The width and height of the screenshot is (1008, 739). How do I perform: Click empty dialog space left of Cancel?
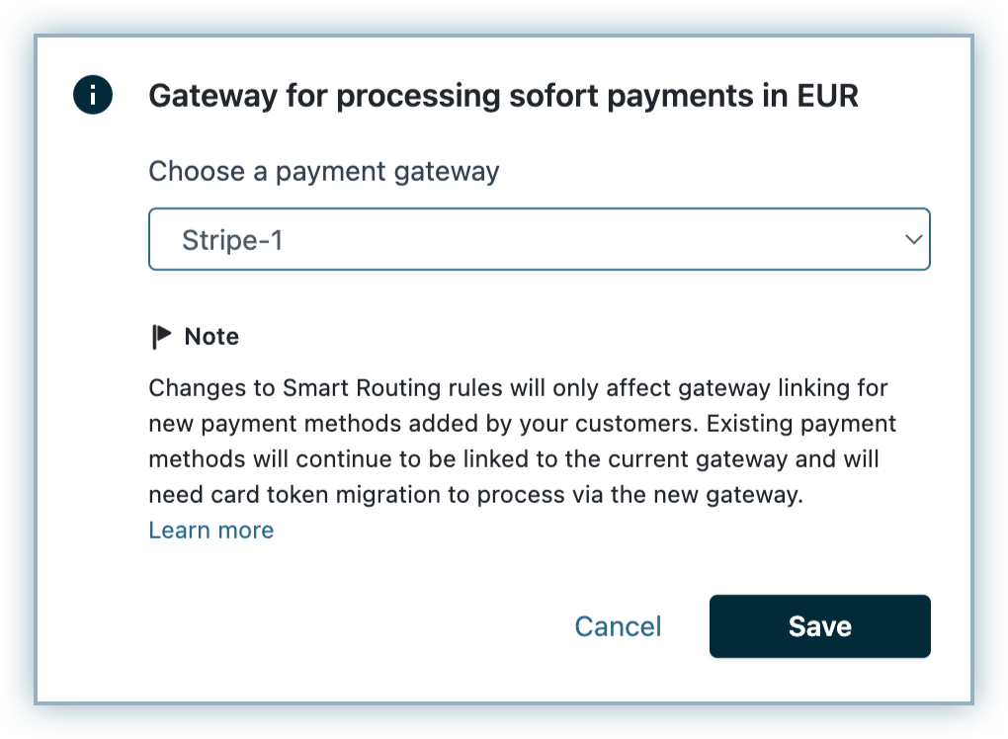click(x=346, y=626)
